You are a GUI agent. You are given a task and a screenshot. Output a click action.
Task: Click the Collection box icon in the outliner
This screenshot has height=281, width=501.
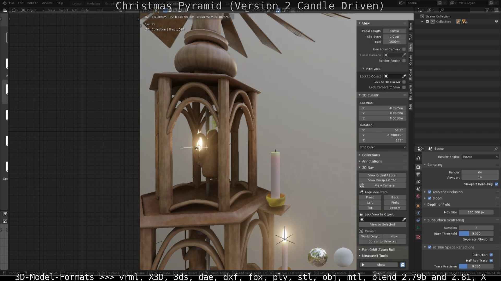click(x=433, y=22)
